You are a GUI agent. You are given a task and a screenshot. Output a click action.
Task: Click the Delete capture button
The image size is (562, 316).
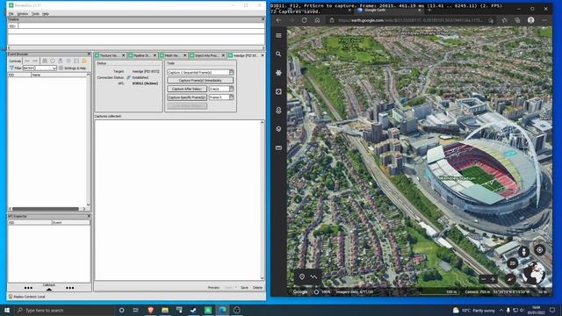click(x=257, y=288)
